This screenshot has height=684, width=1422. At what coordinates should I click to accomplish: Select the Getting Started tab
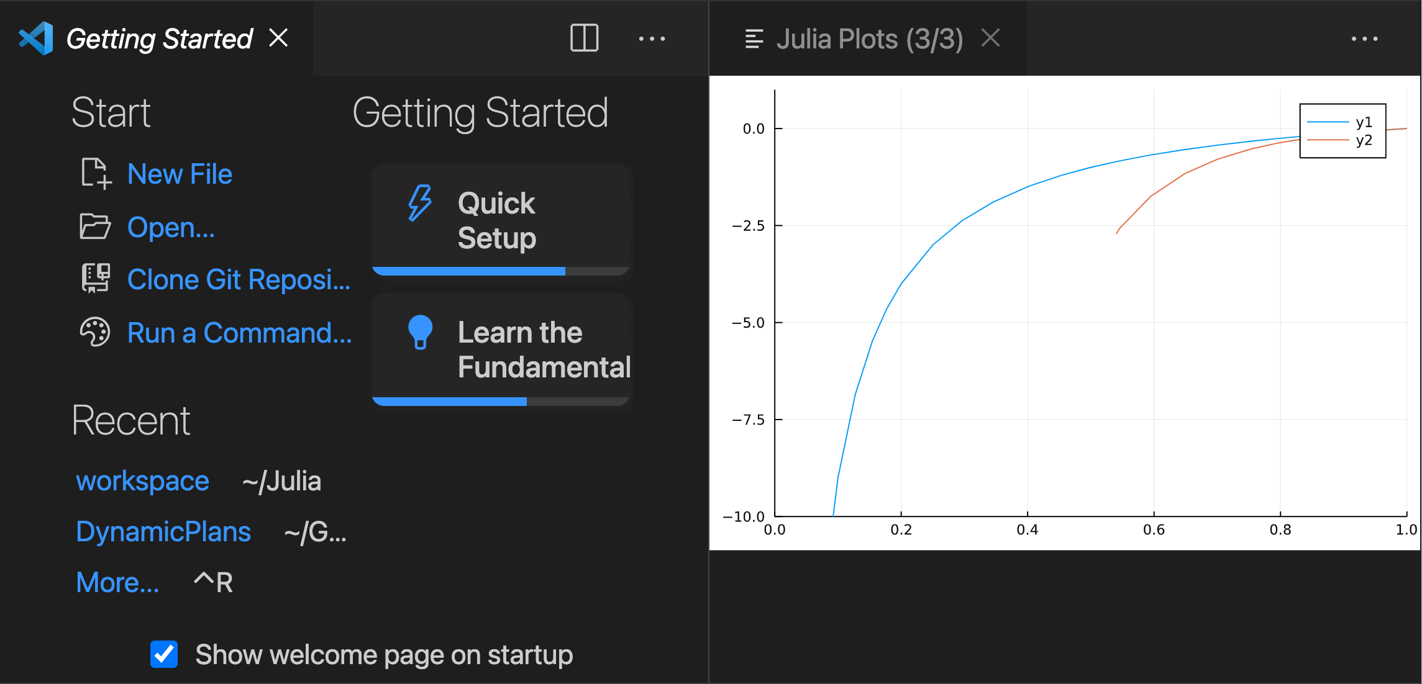click(x=159, y=38)
